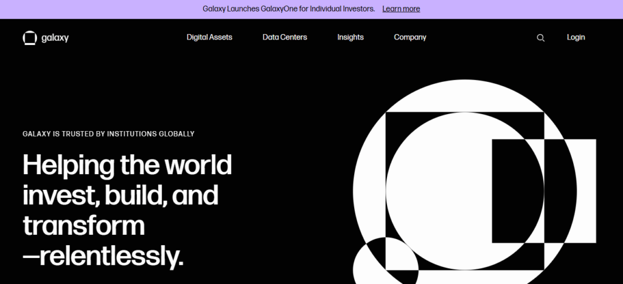
Task: Click the Galaxy logo icon
Action: click(x=30, y=38)
